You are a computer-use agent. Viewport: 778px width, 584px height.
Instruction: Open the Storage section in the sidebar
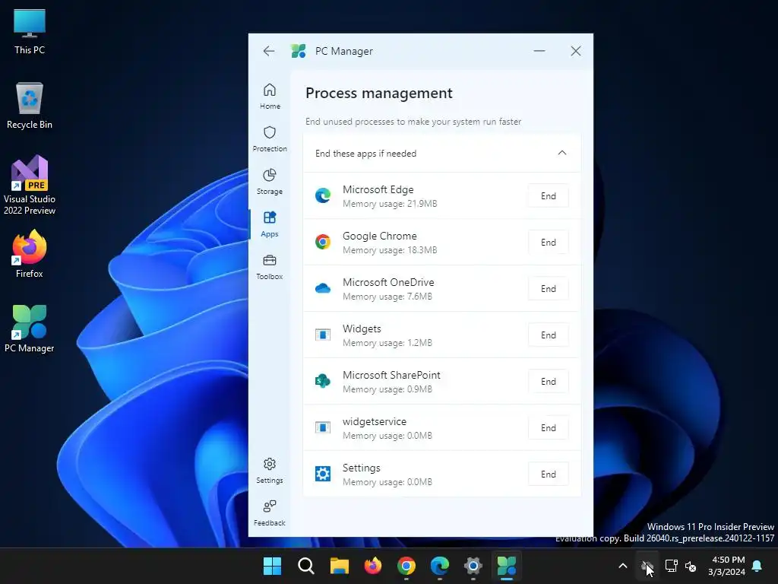(270, 181)
